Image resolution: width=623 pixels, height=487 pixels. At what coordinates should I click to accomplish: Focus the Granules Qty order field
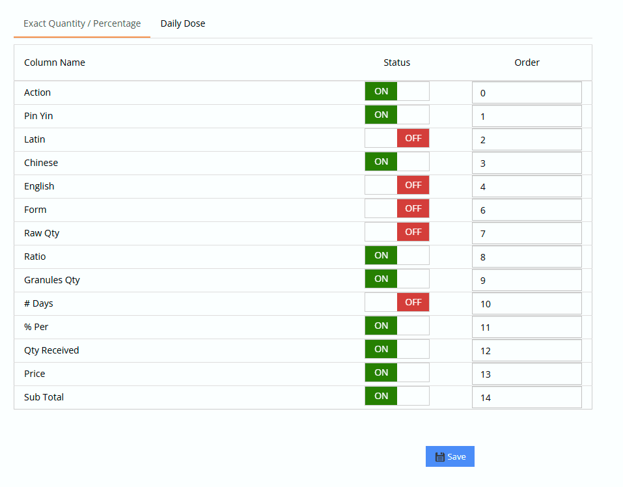pos(527,280)
